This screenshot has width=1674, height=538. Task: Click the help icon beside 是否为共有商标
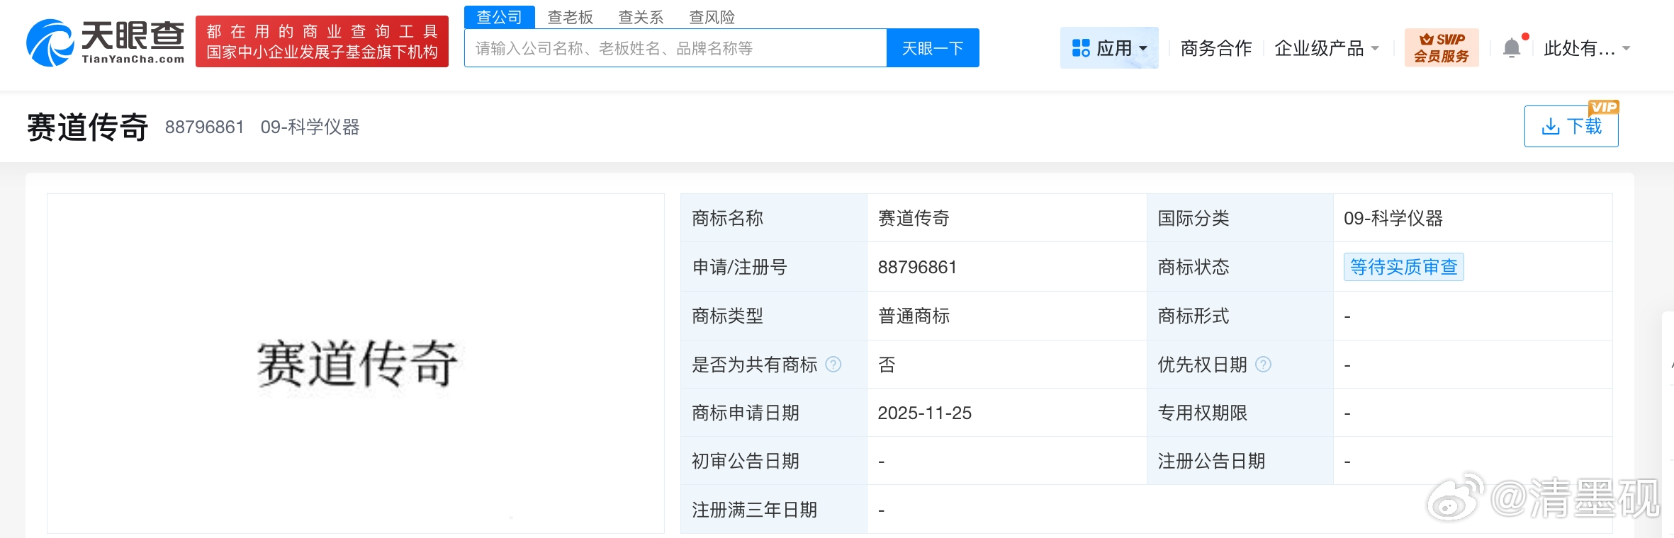pyautogui.click(x=833, y=365)
